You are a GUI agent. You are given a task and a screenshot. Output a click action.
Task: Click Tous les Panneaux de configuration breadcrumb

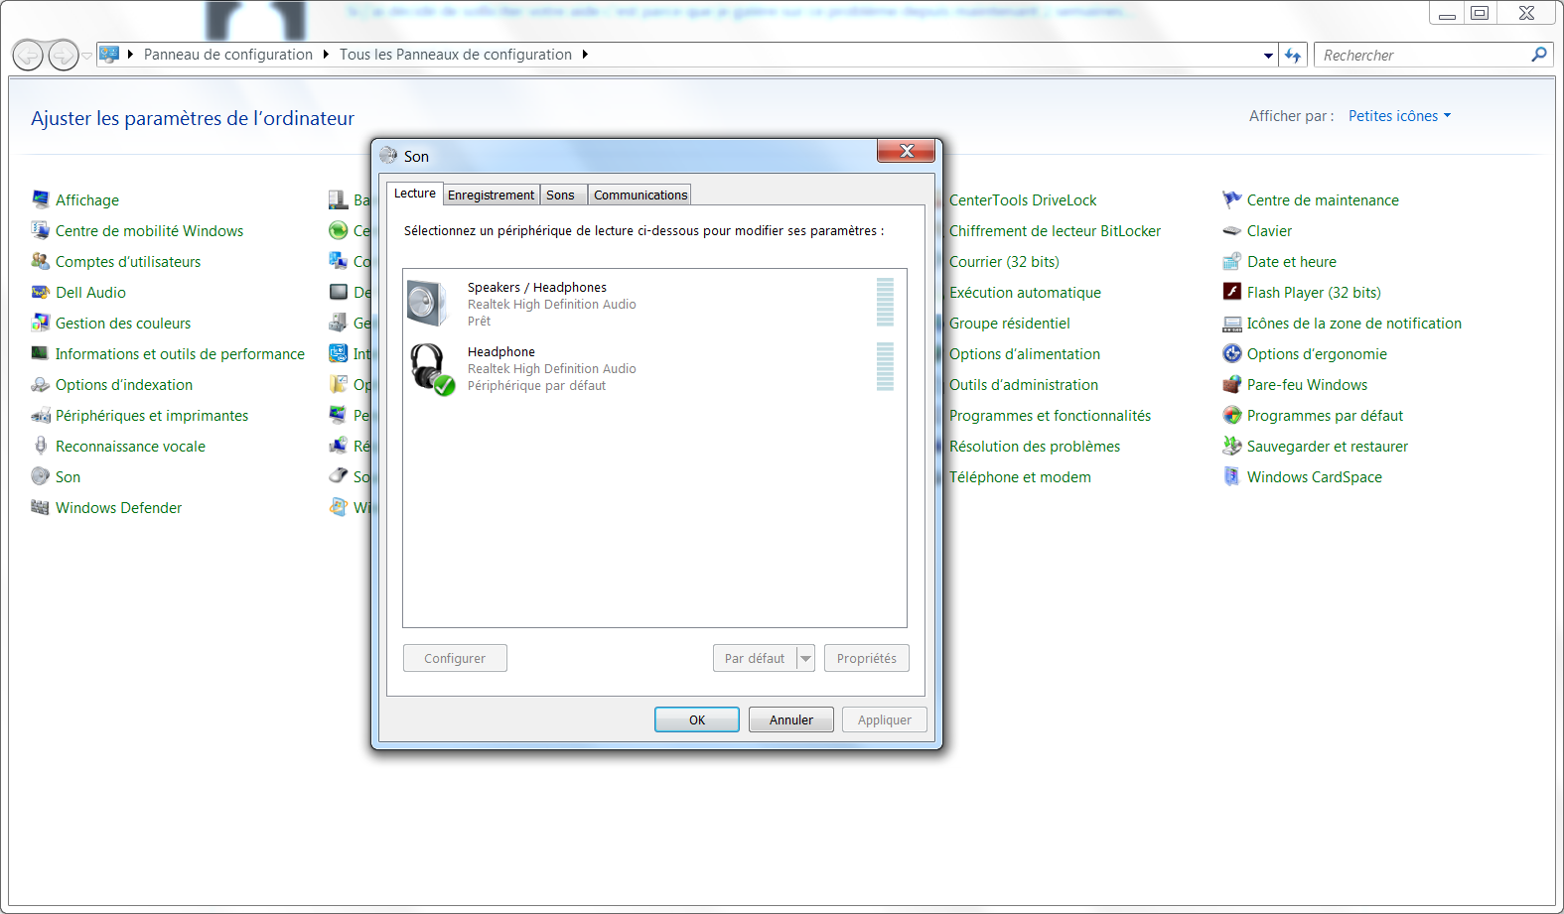click(456, 55)
